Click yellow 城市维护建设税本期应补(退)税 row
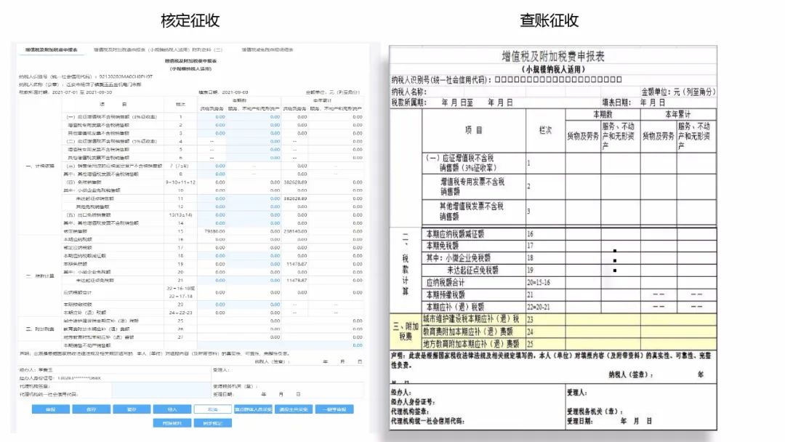Image resolution: width=785 pixels, height=442 pixels. [568, 319]
